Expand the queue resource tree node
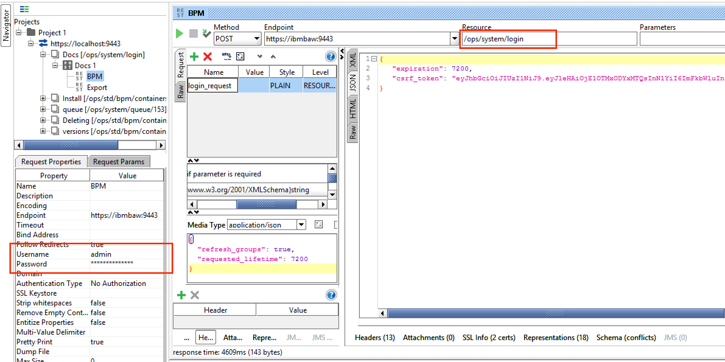The width and height of the screenshot is (725, 362). point(43,109)
